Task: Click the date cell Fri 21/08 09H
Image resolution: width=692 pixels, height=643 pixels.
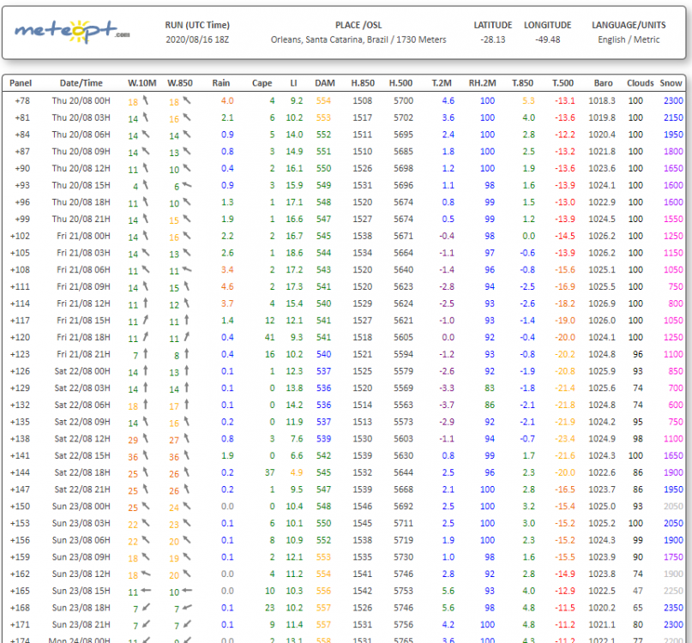Action: pyautogui.click(x=83, y=287)
